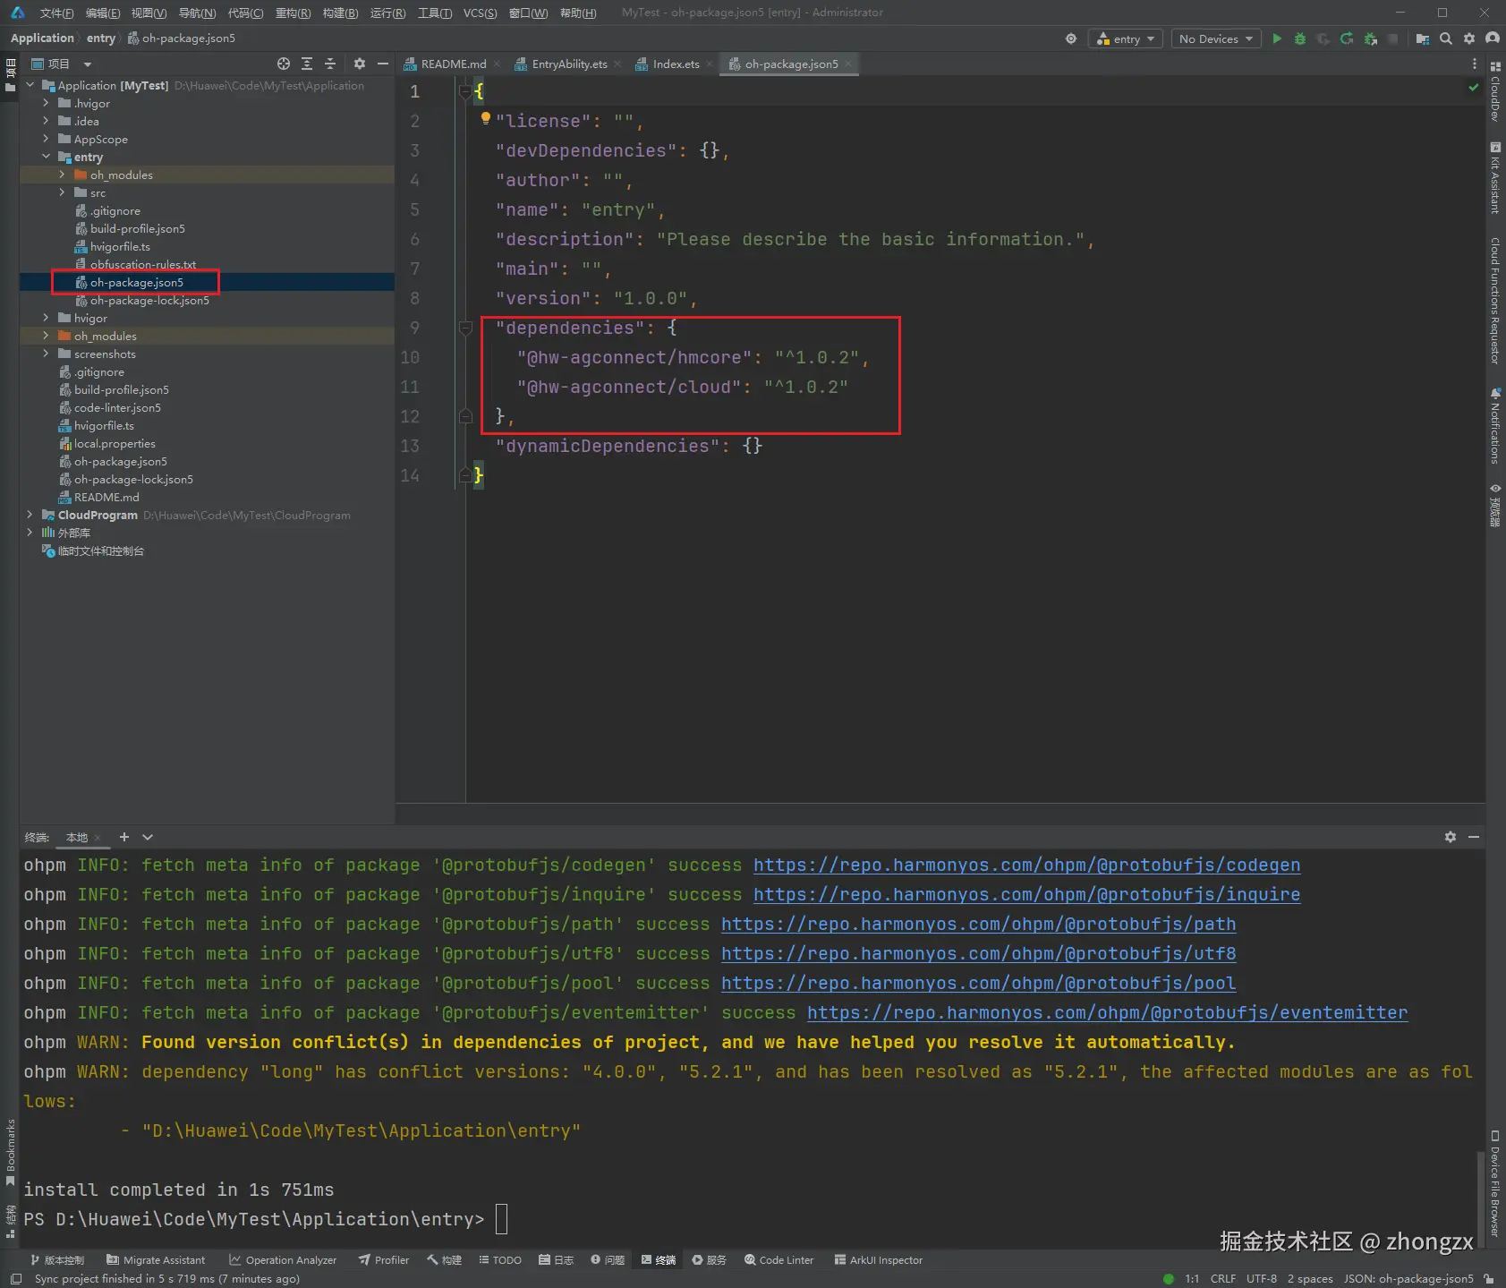
Task: Open the No Devices dropdown
Action: [x=1215, y=38]
